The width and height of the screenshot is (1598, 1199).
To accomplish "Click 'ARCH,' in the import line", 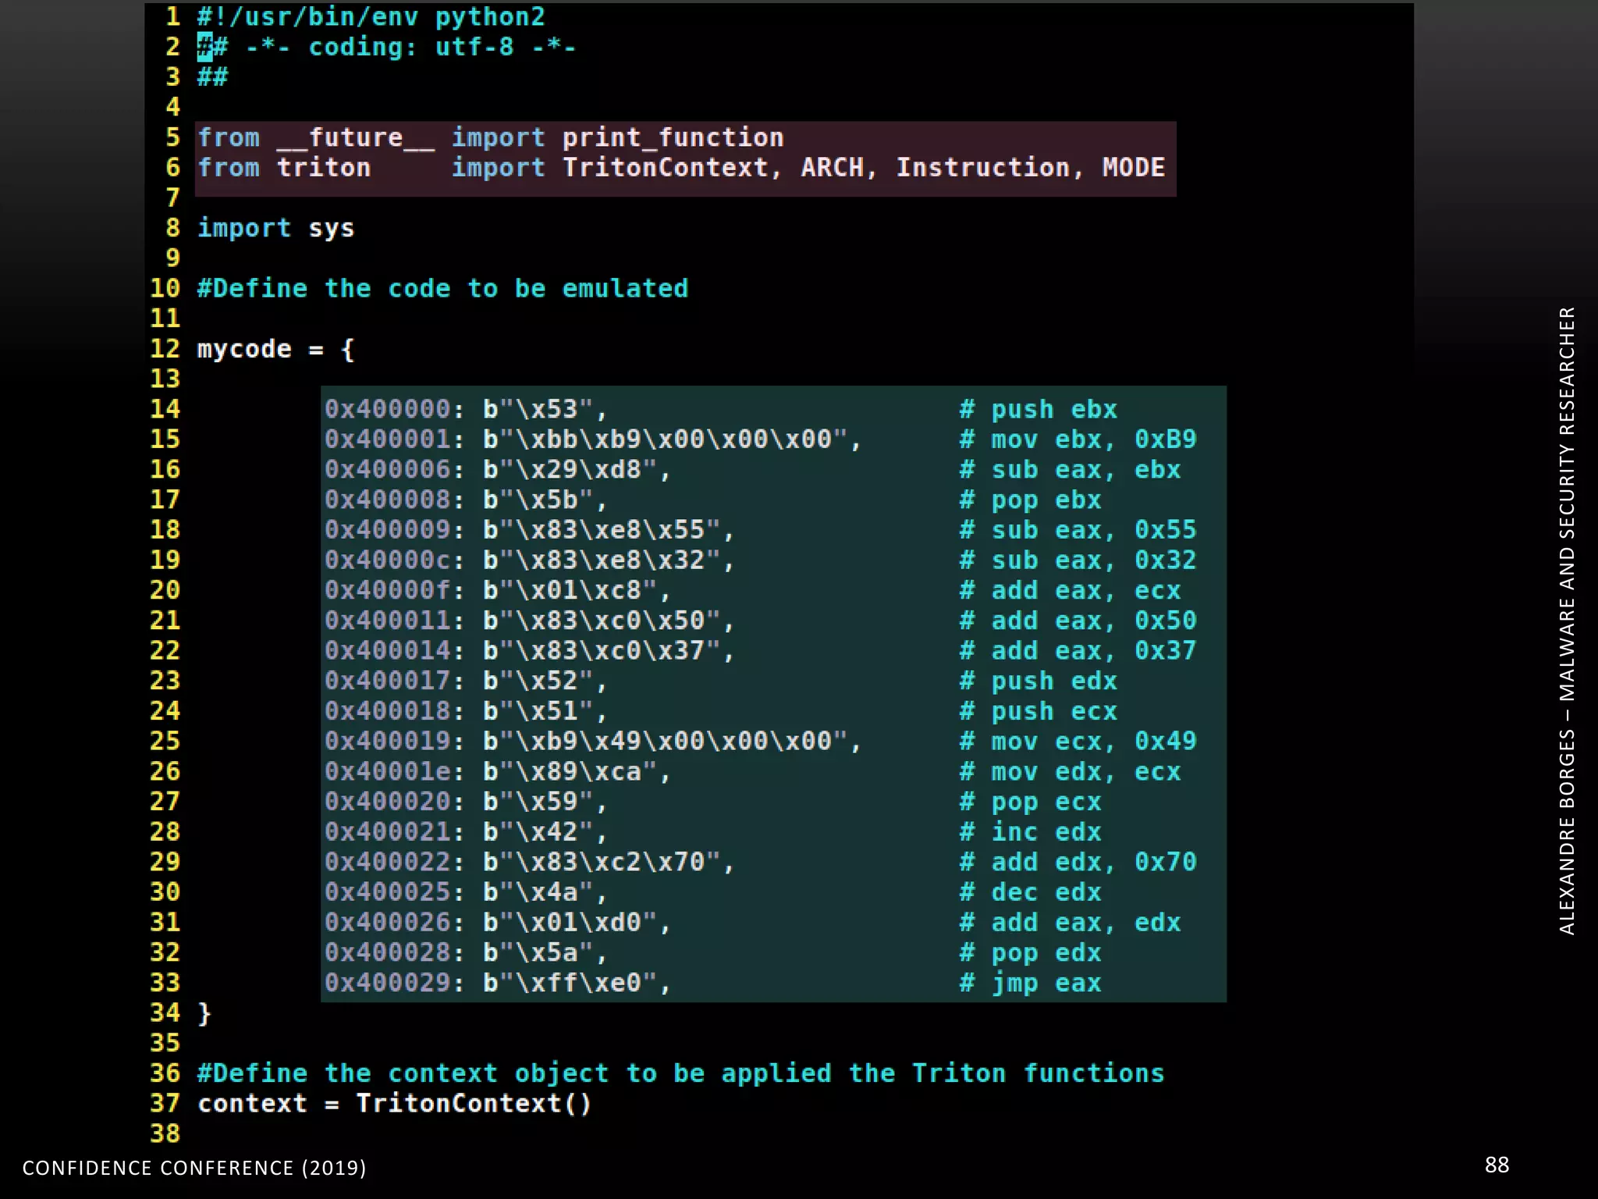I will click(x=839, y=168).
